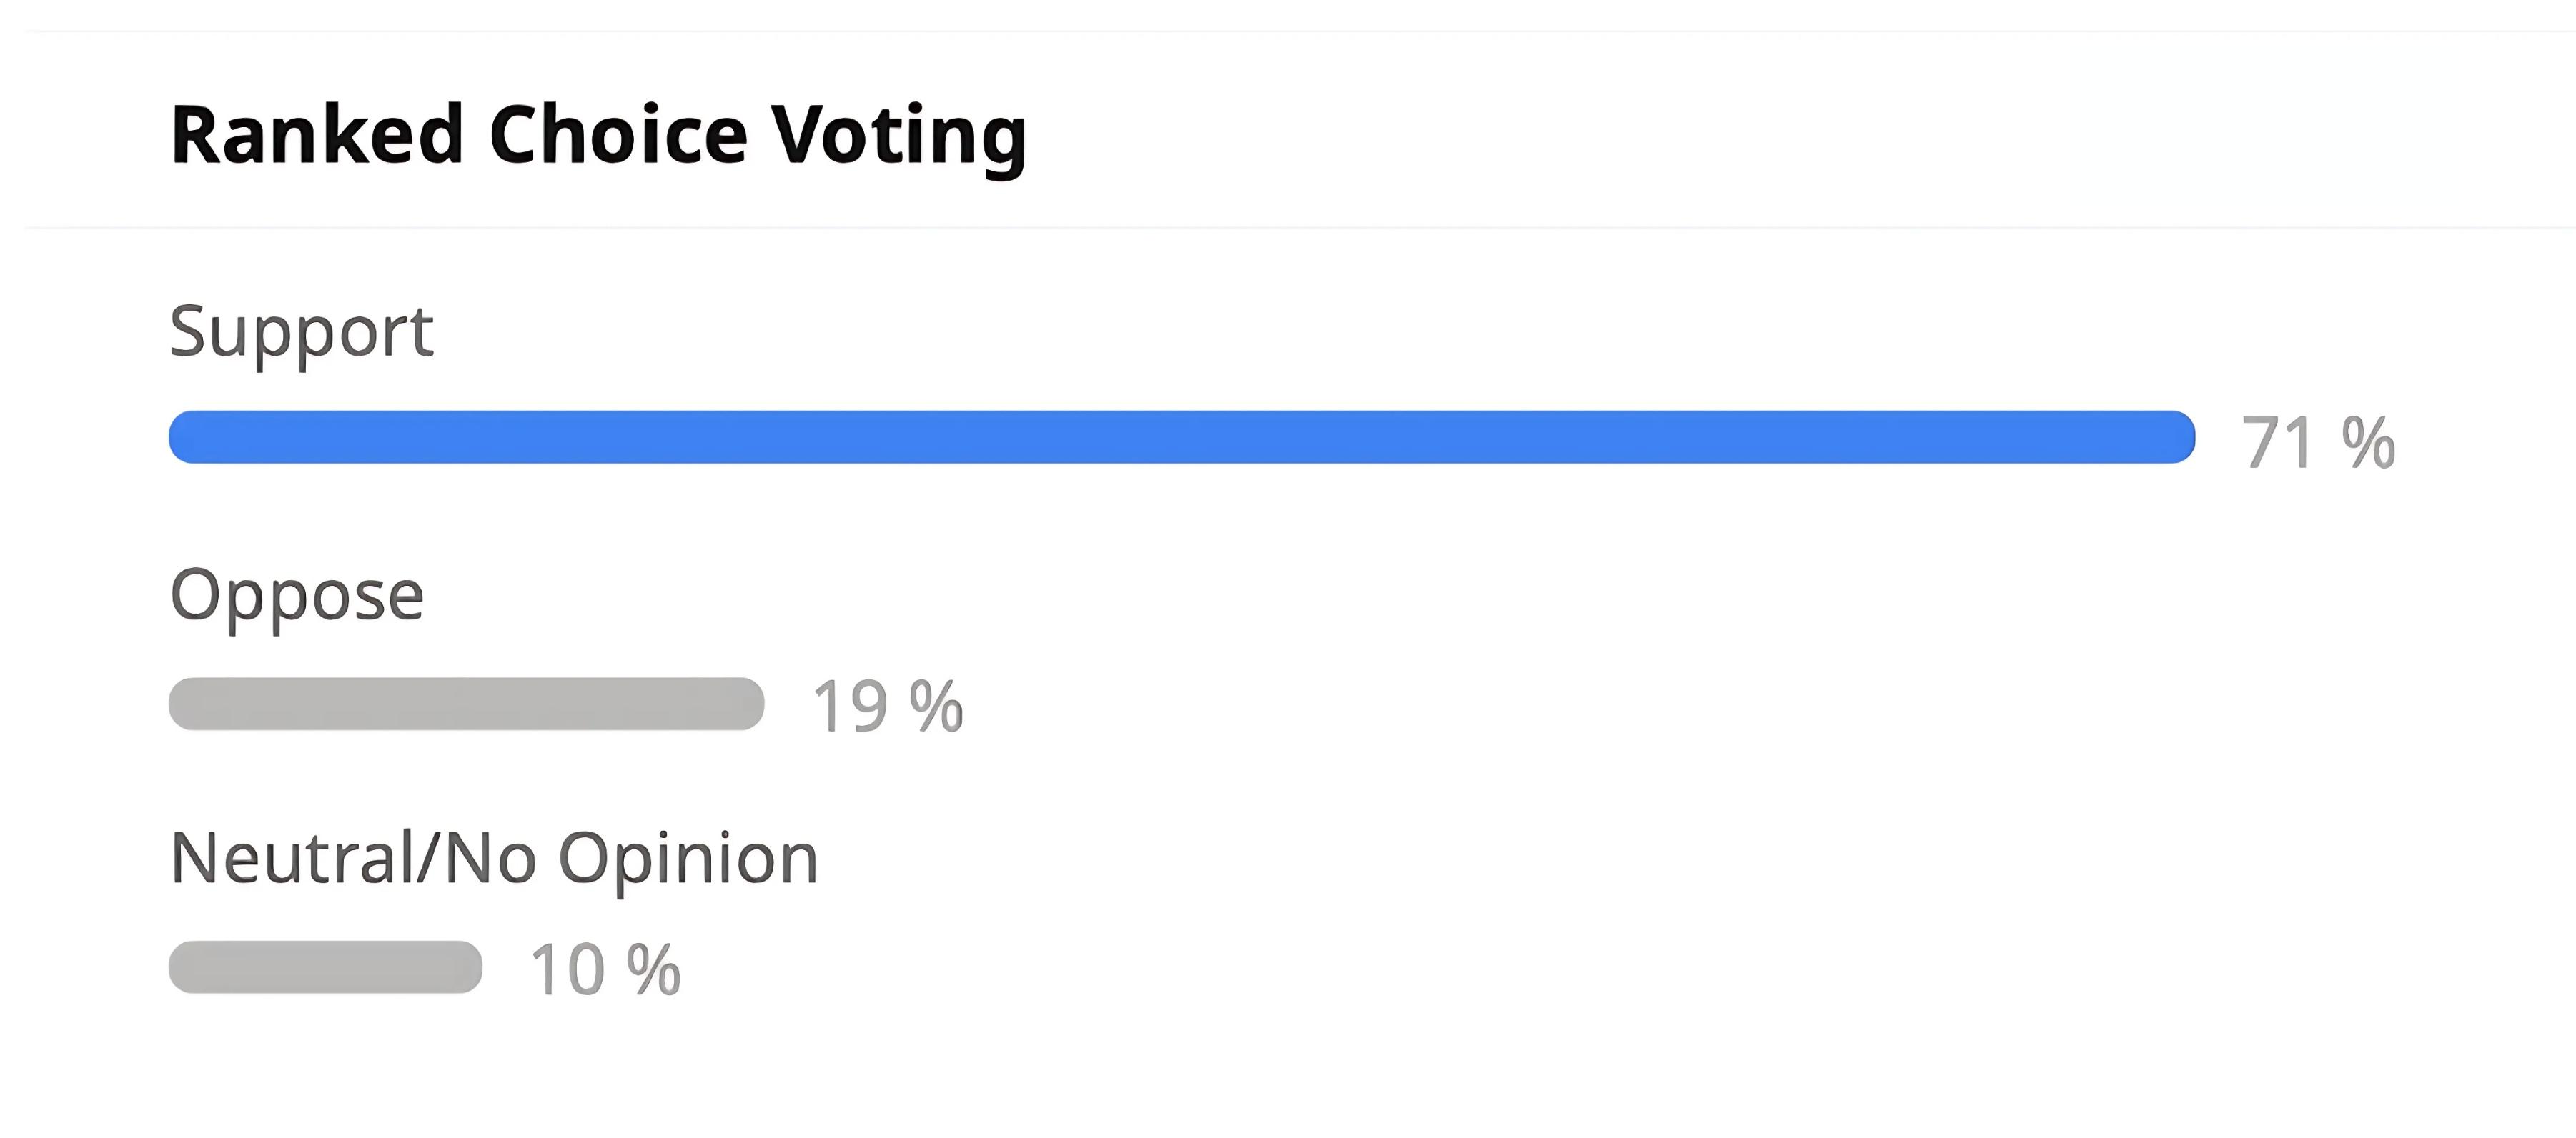Click the divider line below the heading
The height and width of the screenshot is (1138, 2576).
[1300, 228]
